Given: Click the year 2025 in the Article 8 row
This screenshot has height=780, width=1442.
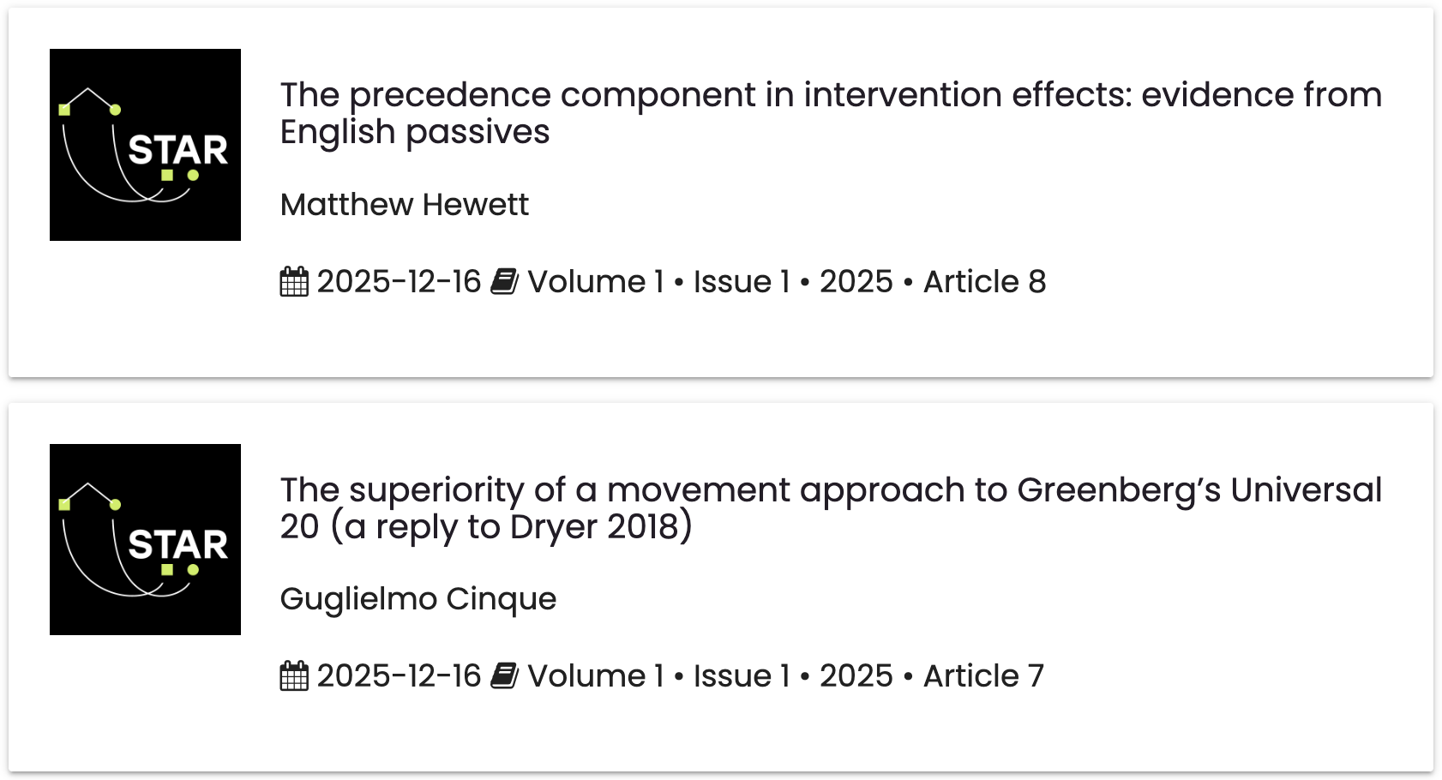Looking at the screenshot, I should pos(856,282).
